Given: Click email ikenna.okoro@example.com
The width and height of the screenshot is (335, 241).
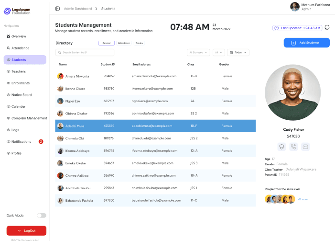Looking at the screenshot, I should coord(152,89).
